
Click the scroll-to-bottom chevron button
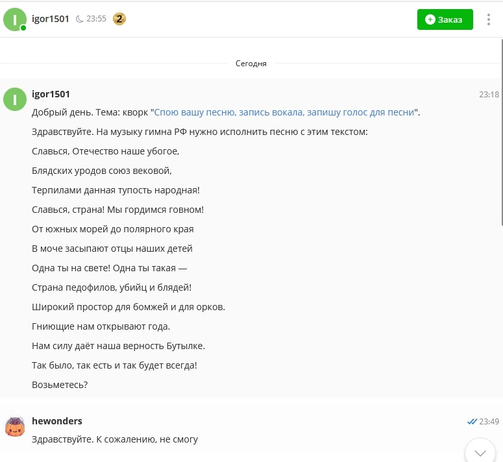point(480,452)
